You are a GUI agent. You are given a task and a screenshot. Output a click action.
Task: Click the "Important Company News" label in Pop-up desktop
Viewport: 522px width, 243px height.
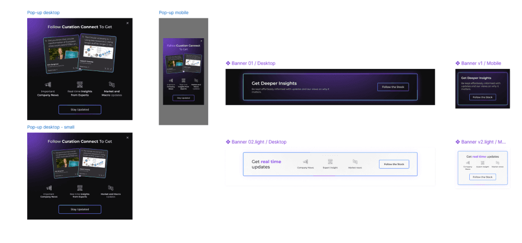click(x=48, y=94)
